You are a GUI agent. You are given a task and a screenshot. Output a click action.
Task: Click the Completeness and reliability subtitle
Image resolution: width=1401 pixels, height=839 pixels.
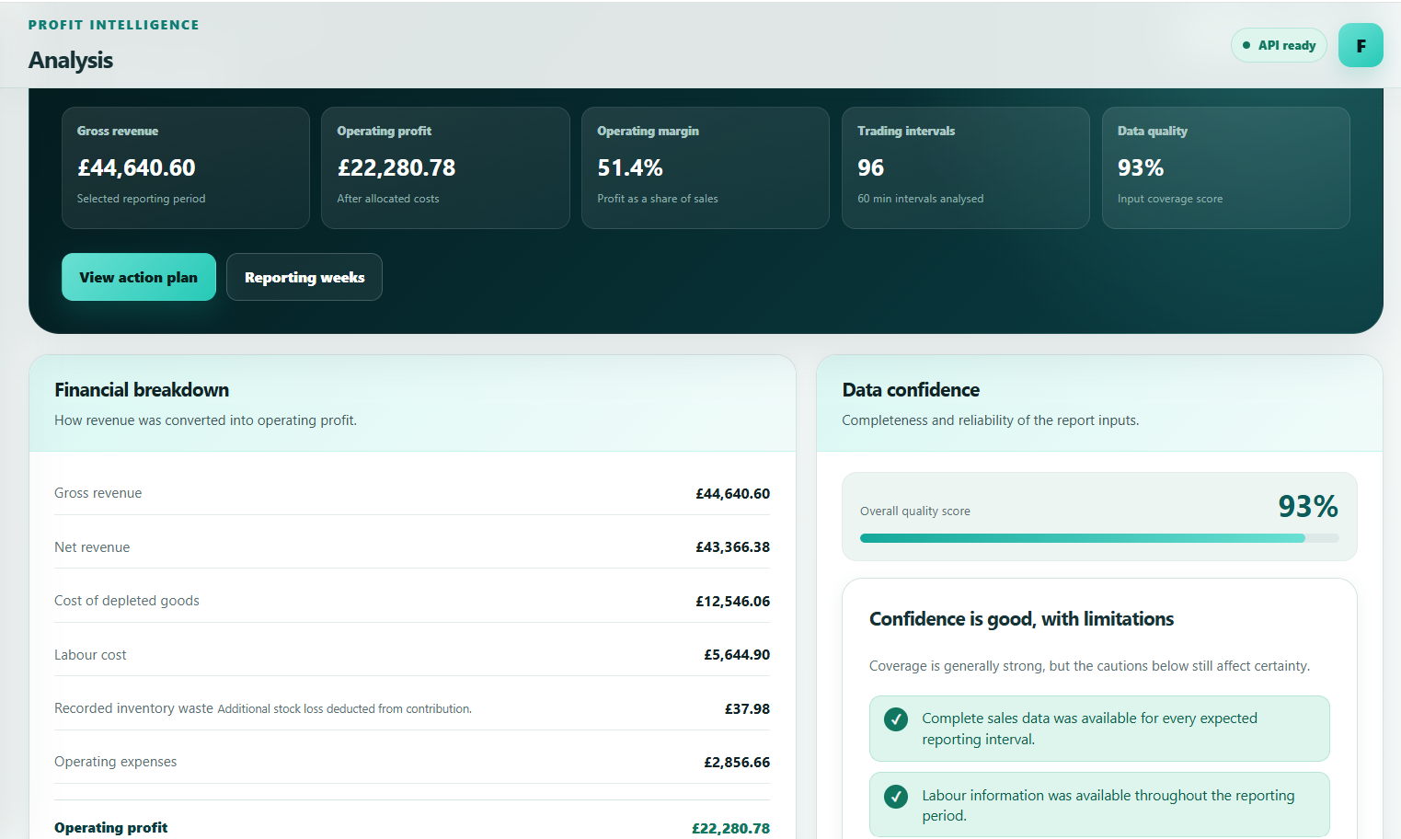pyautogui.click(x=990, y=420)
